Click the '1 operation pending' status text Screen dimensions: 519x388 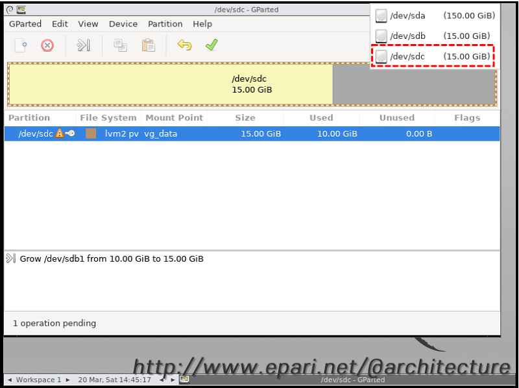(54, 323)
